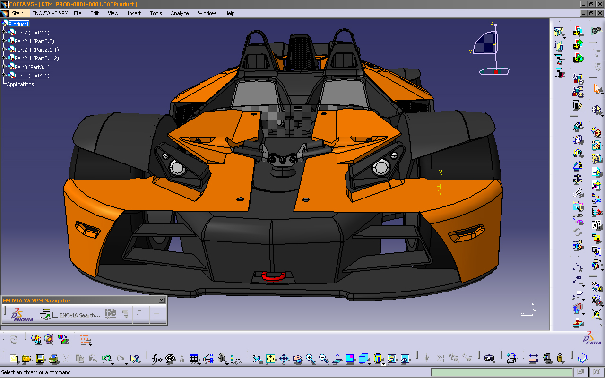Save the product with the floppy icon
Image resolution: width=605 pixels, height=378 pixels.
coord(40,359)
